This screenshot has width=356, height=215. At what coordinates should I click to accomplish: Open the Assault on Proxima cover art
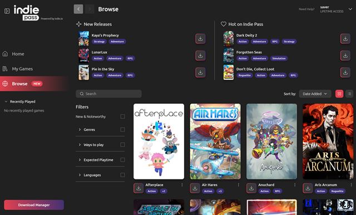pos(159,207)
